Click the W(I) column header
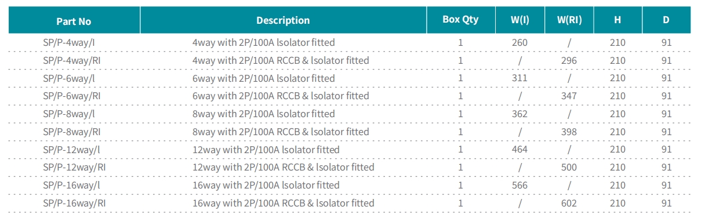The width and height of the screenshot is (705, 221). pyautogui.click(x=519, y=20)
